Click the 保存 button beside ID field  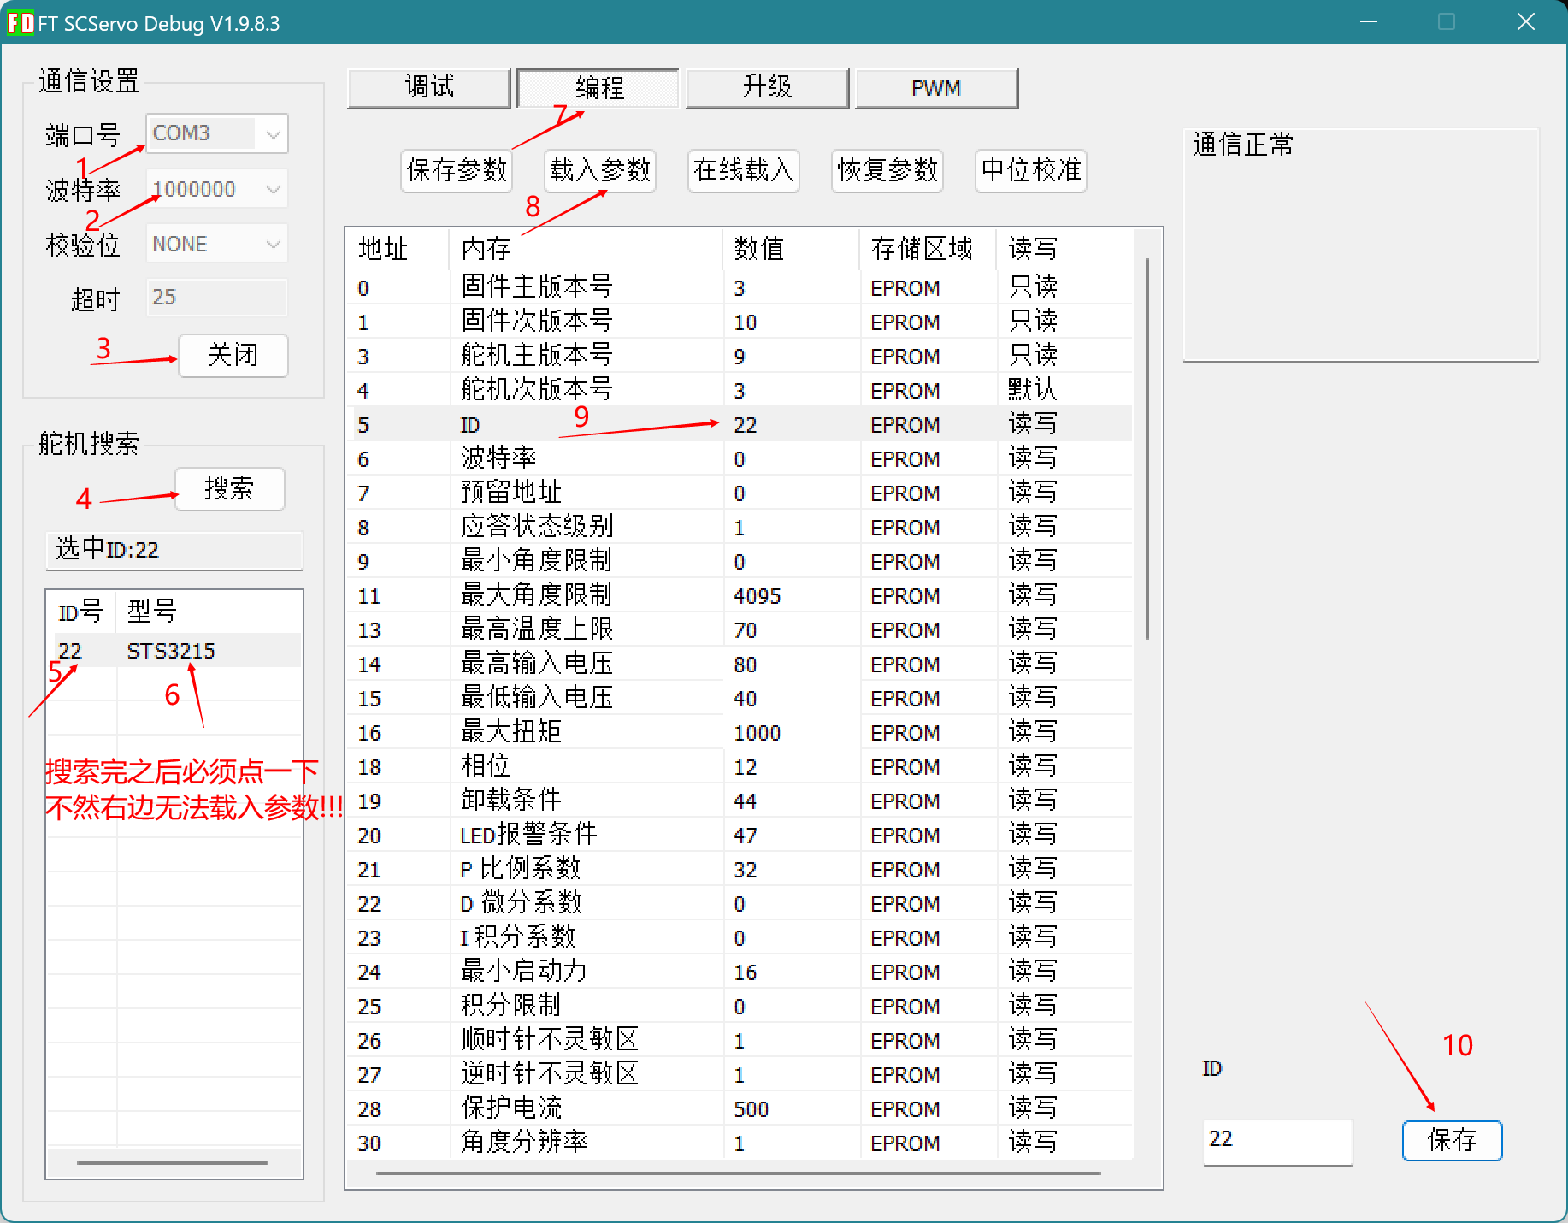(x=1452, y=1140)
